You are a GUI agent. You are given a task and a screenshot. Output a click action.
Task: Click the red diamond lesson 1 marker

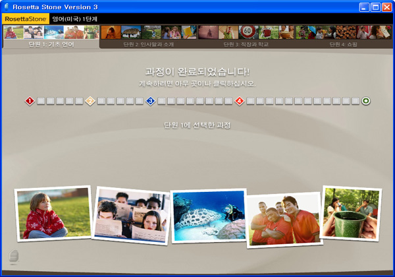pyautogui.click(x=30, y=101)
